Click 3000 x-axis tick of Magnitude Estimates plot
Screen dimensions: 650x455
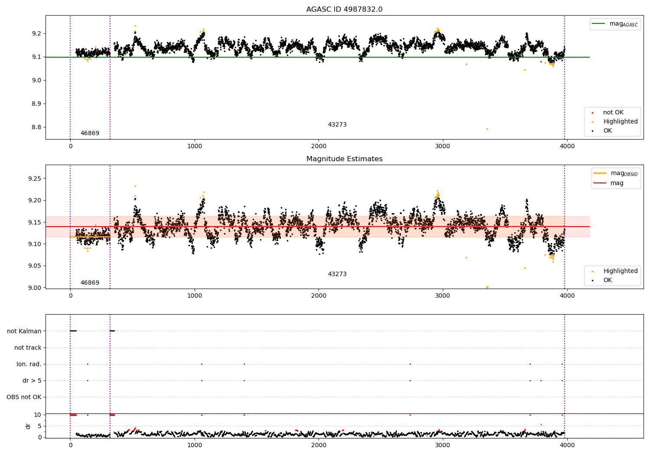coord(443,296)
